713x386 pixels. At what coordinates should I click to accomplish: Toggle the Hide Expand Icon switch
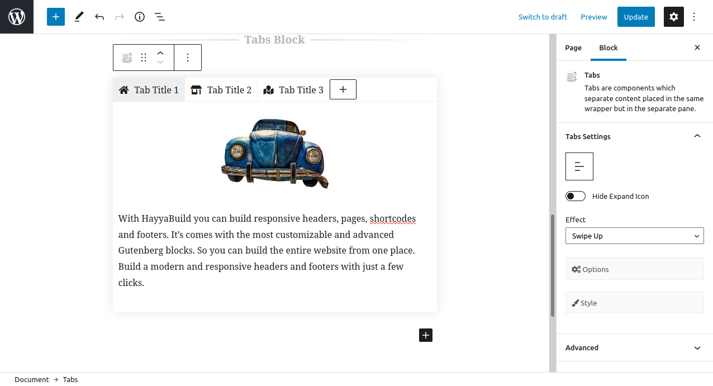coord(576,196)
